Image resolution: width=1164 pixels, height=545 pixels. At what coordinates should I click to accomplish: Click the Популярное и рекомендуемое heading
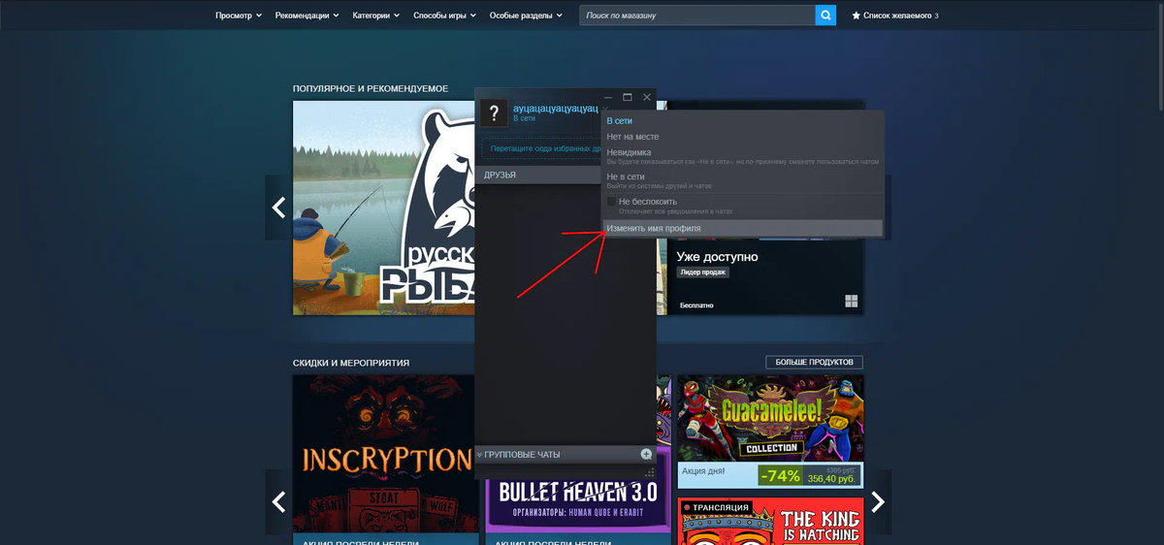click(x=371, y=88)
